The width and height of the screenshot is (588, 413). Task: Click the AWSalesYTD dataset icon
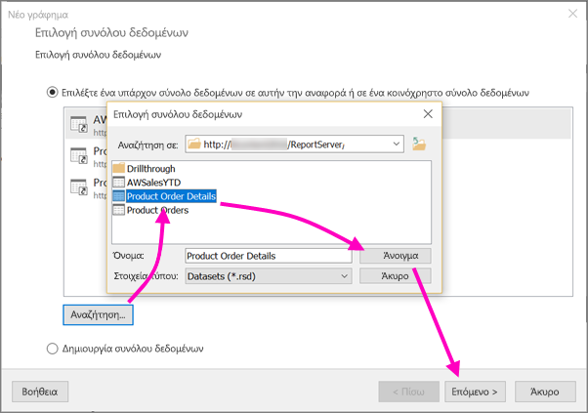118,183
